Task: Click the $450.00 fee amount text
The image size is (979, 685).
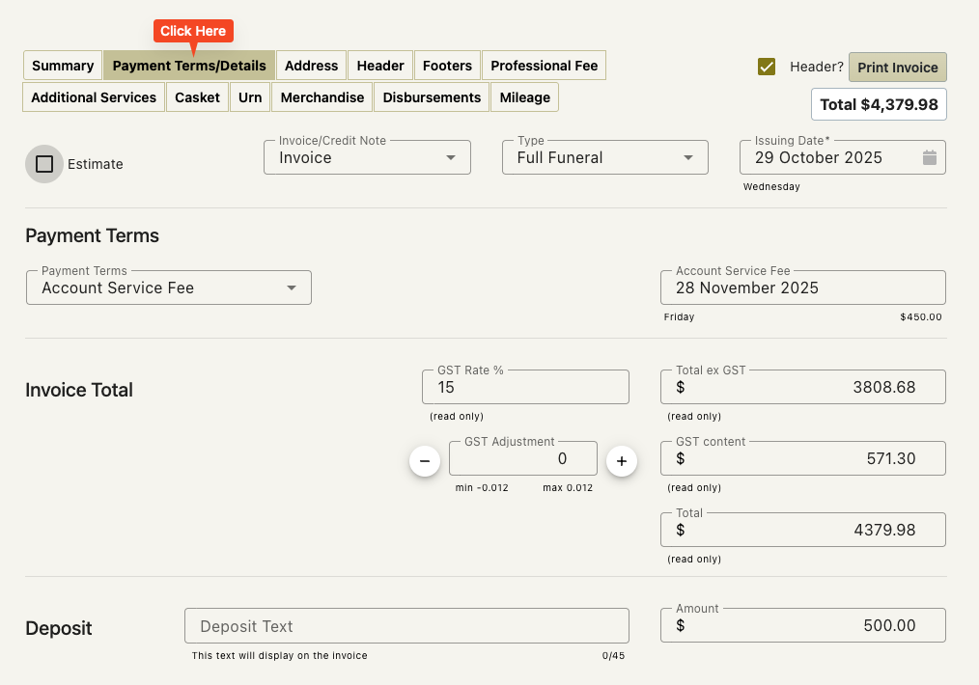Action: click(x=920, y=316)
